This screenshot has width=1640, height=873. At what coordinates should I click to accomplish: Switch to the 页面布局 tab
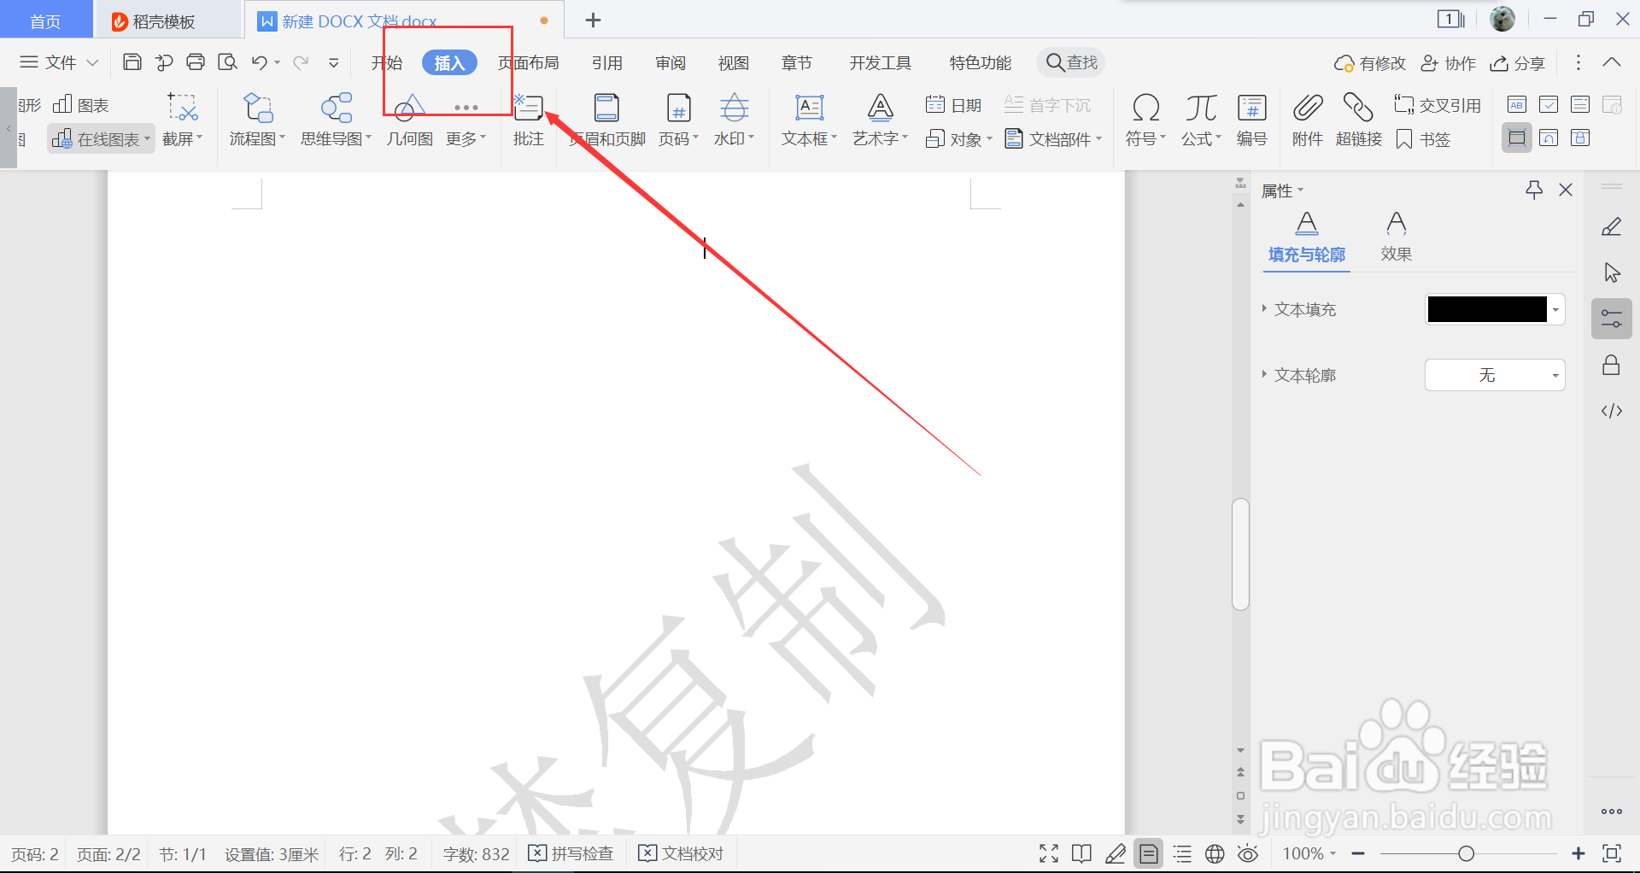pyautogui.click(x=530, y=62)
